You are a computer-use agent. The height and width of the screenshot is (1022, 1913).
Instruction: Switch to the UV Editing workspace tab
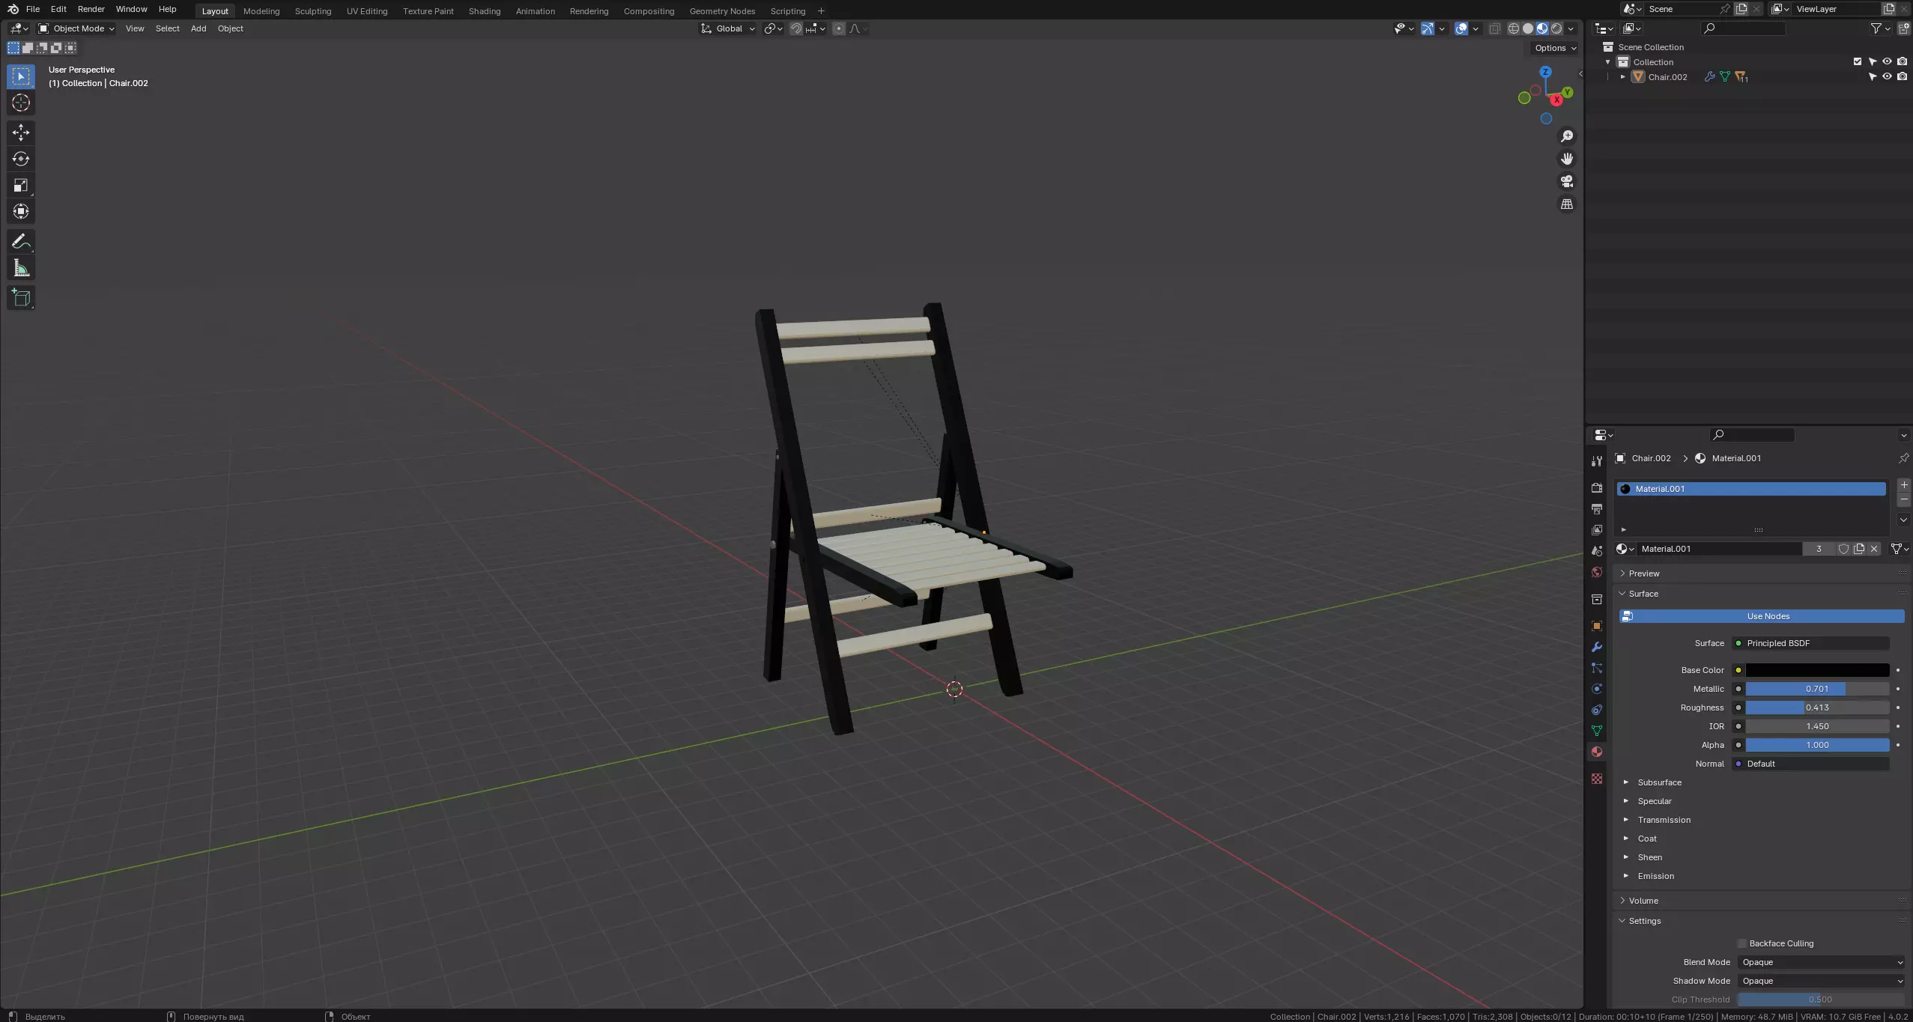click(367, 11)
